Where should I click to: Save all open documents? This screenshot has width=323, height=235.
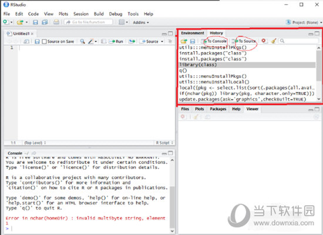pos(45,22)
